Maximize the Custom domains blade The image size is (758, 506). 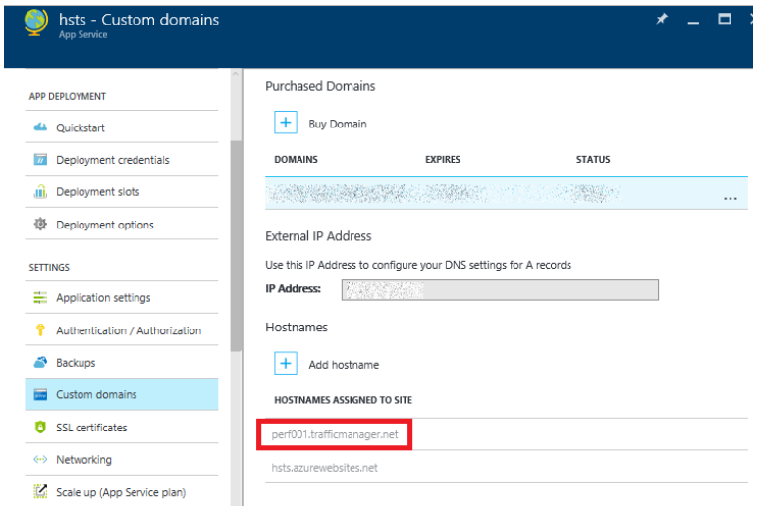(725, 20)
